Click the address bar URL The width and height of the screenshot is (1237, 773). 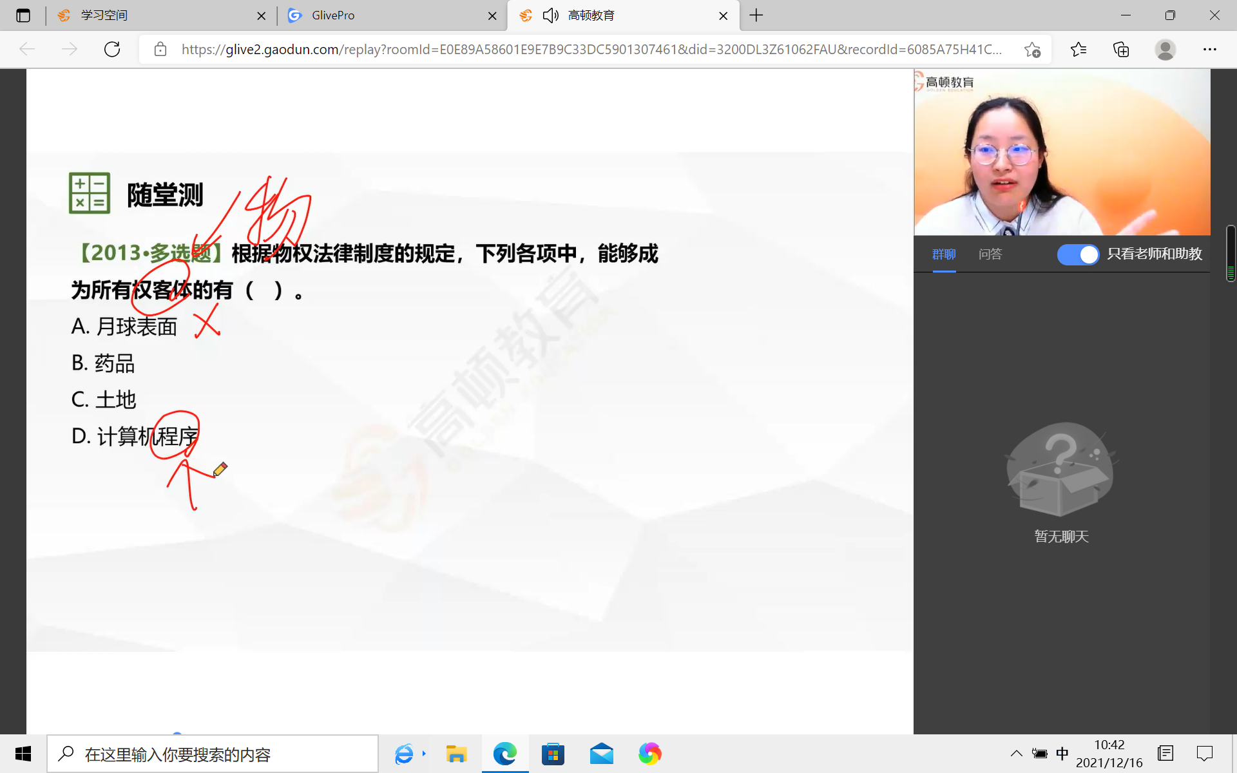coord(591,50)
